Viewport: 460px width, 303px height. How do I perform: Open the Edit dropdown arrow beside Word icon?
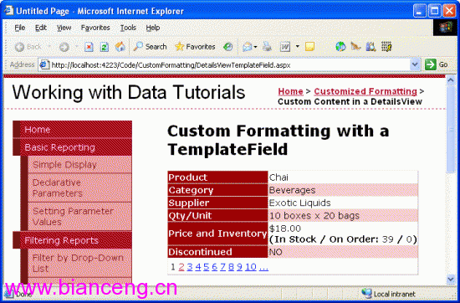[x=297, y=46]
